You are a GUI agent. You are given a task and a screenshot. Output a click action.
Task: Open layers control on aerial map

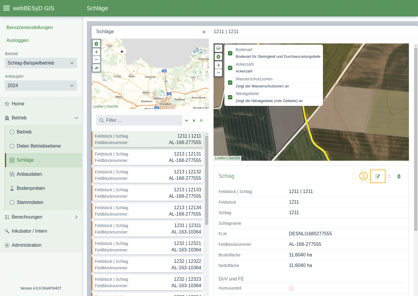[218, 48]
